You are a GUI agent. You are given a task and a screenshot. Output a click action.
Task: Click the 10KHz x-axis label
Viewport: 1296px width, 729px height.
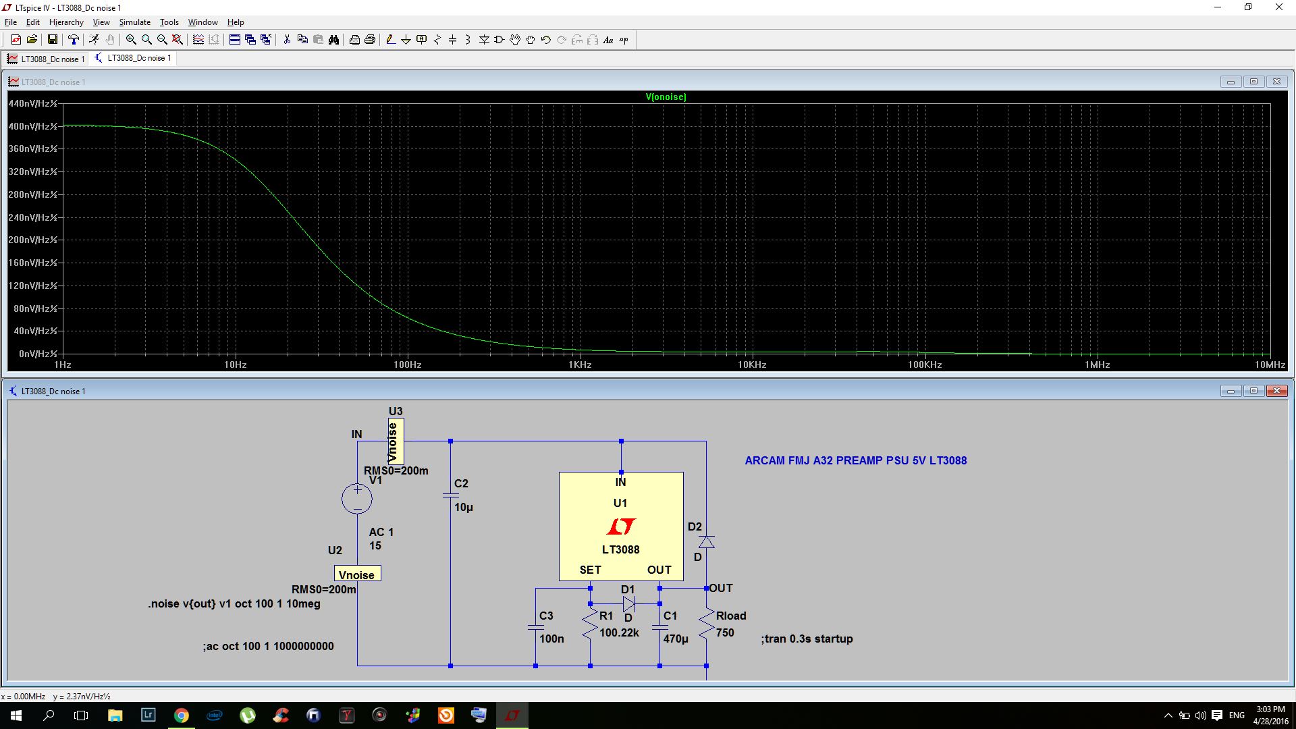point(752,364)
